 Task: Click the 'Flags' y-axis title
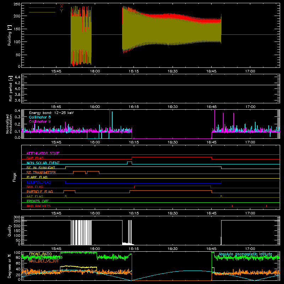(14, 177)
